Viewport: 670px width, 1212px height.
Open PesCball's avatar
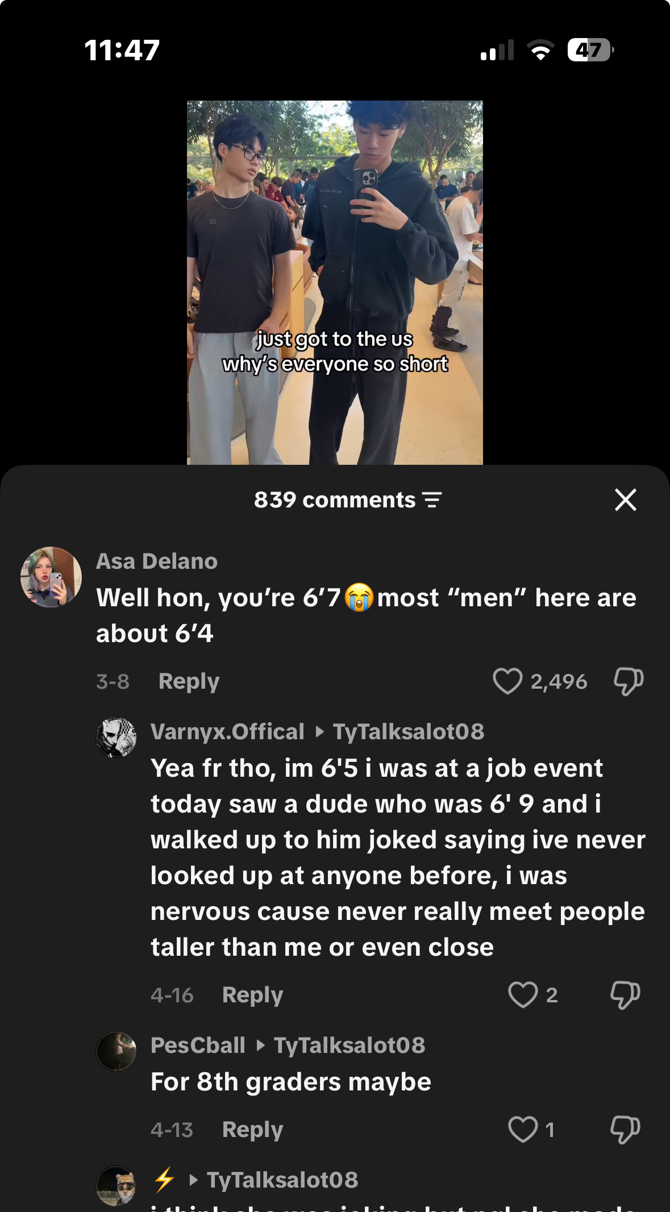116,1051
